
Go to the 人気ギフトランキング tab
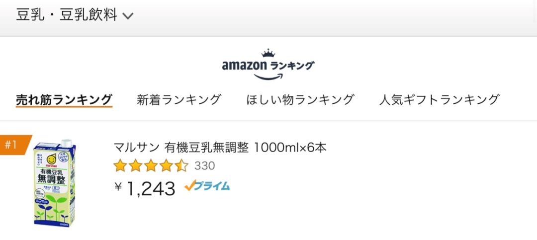click(x=439, y=99)
